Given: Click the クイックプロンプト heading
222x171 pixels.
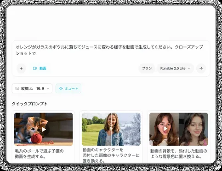Looking at the screenshot, I should click(30, 104).
